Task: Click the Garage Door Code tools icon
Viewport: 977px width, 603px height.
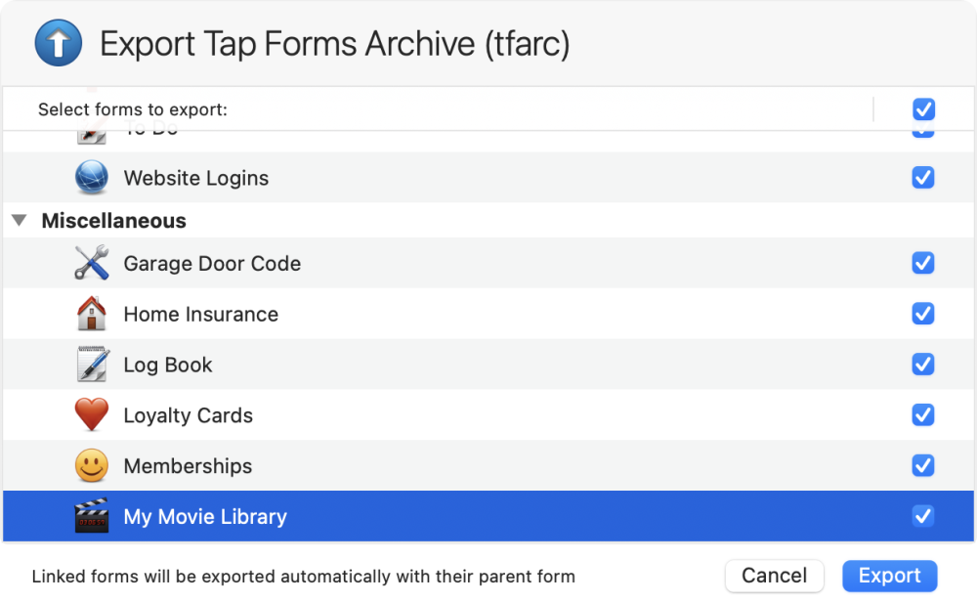Action: pos(92,263)
